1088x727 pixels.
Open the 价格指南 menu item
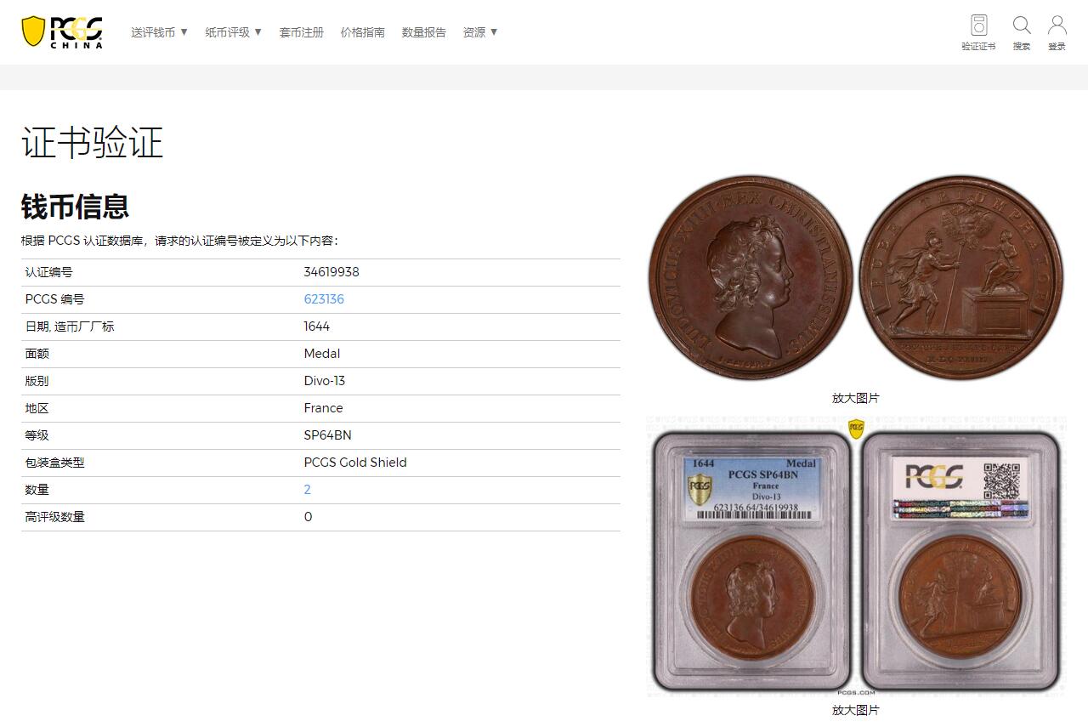pos(363,32)
